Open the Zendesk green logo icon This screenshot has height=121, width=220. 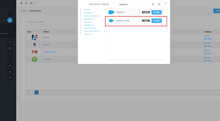click(35, 59)
